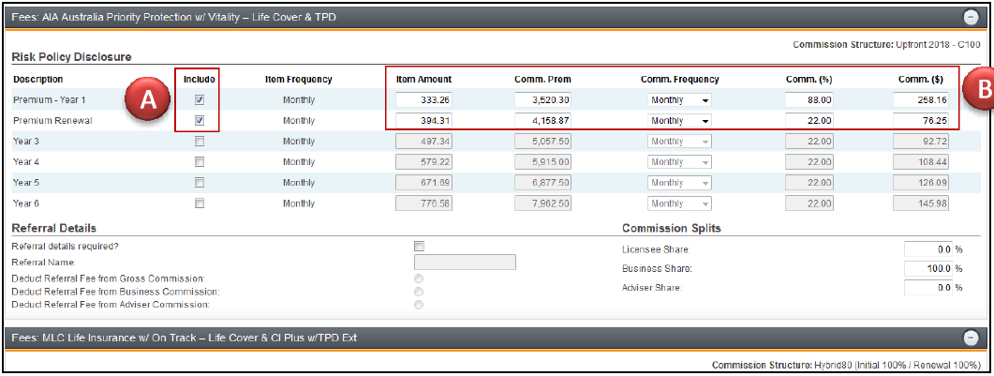The height and width of the screenshot is (376, 994).
Task: Click Commission Structure Hybrid80 text
Action: click(846, 366)
